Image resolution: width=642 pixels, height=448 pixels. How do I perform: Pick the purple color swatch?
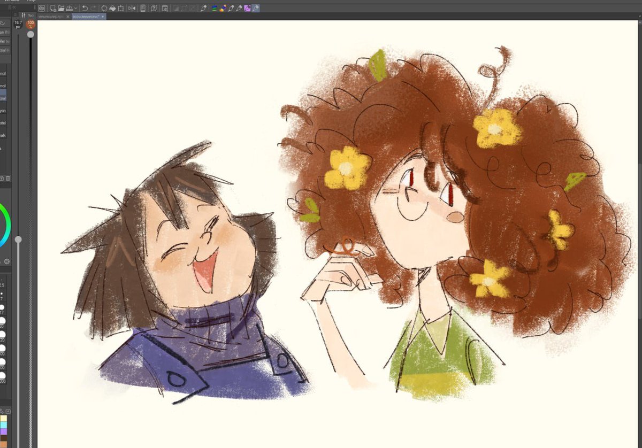point(3,430)
